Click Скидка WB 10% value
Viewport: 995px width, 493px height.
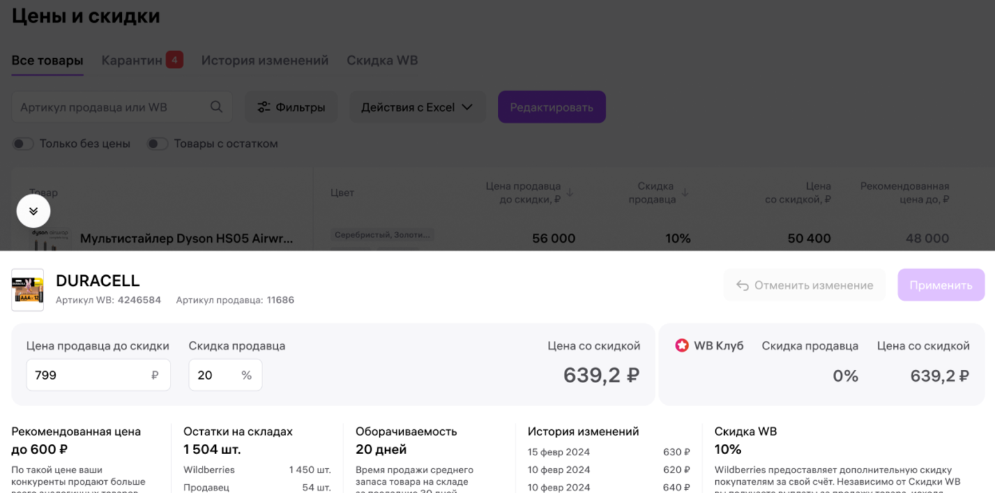click(x=728, y=450)
